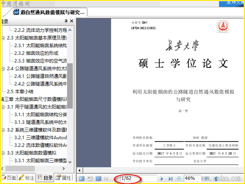This screenshot has height=184, width=245.
Task: Go to first page button
Action: [x=106, y=178]
